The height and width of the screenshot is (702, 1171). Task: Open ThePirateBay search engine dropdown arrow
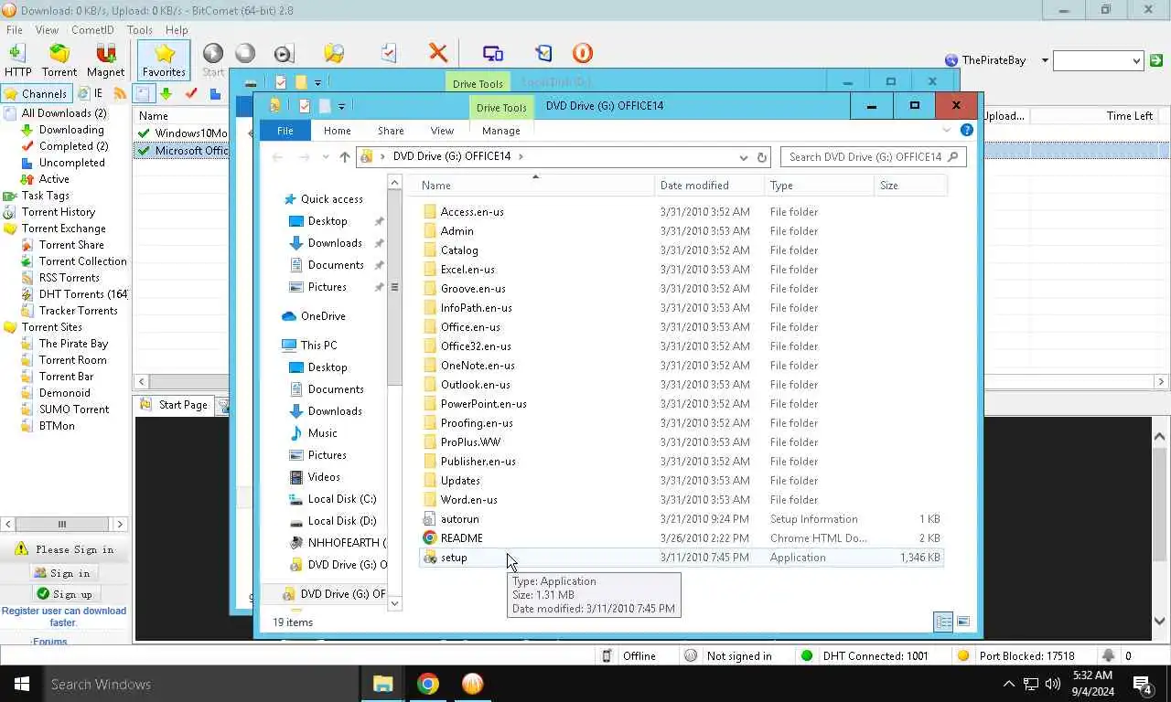pyautogui.click(x=1045, y=60)
